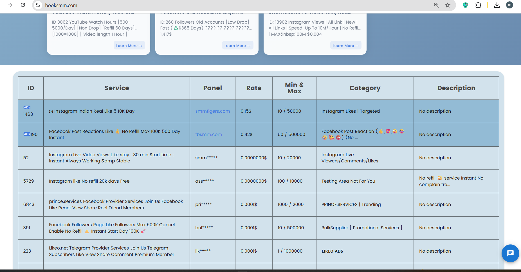
Task: Open the site information icon in address bar
Action: 38,5
